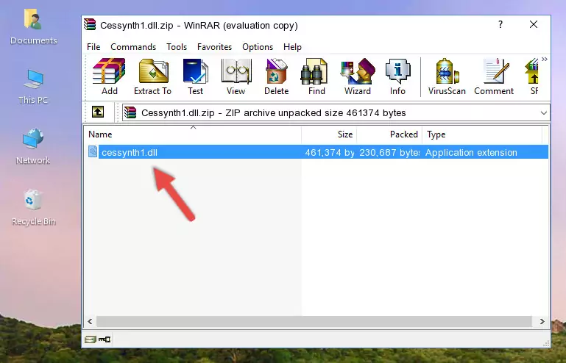This screenshot has height=363, width=566.
Task: Click the key password icon in the status bar
Action: click(x=105, y=339)
